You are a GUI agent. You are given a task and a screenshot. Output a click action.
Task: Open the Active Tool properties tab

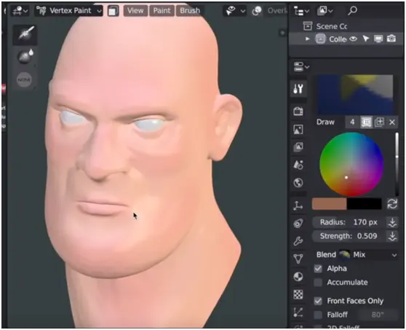[298, 89]
